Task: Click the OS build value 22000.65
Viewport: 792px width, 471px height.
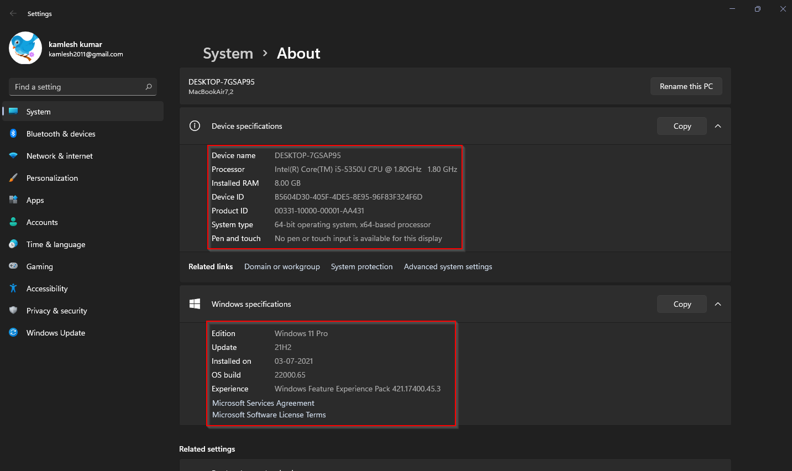Action: [290, 375]
